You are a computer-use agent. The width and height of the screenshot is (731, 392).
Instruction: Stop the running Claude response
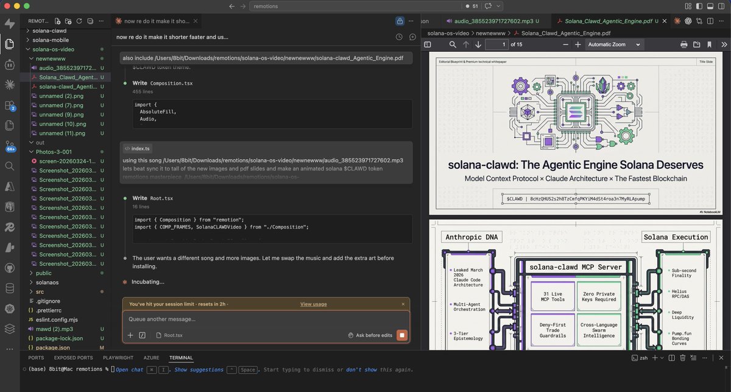point(401,335)
